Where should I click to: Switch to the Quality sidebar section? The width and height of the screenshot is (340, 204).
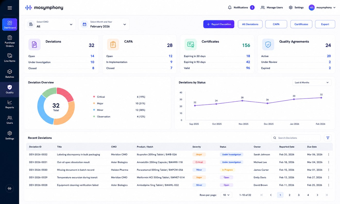(x=10, y=90)
